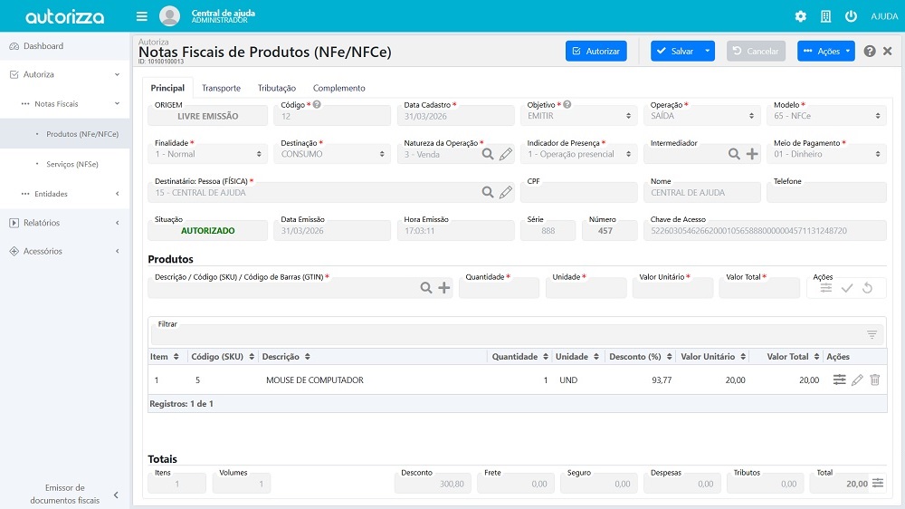
Task: Open settings gear icon in top bar
Action: point(800,16)
